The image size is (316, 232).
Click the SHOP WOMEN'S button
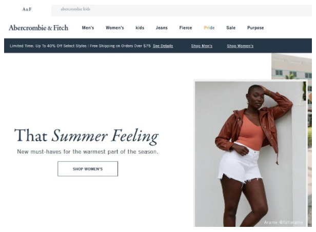[x=88, y=169]
